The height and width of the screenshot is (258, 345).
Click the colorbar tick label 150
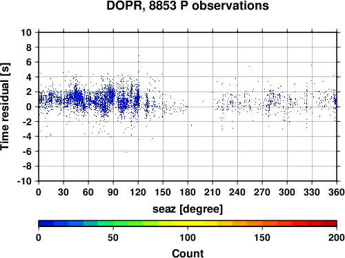pos(262,238)
